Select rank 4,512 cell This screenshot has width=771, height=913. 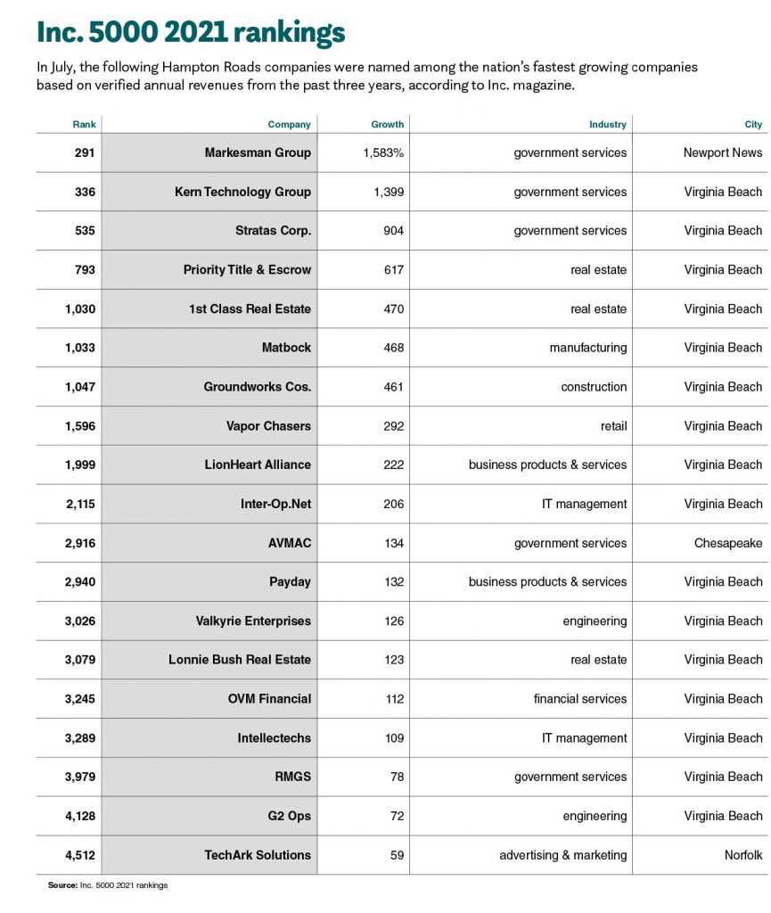tap(79, 855)
